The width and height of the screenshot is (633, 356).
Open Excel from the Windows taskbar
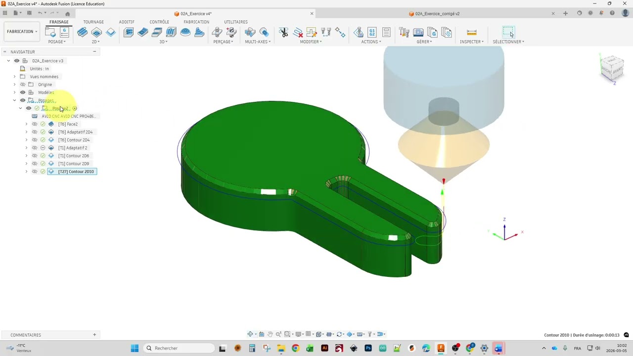coord(310,348)
